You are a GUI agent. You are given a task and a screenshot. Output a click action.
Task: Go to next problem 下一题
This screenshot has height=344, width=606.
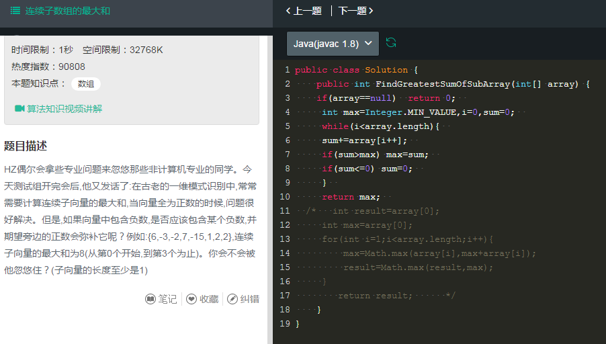355,11
